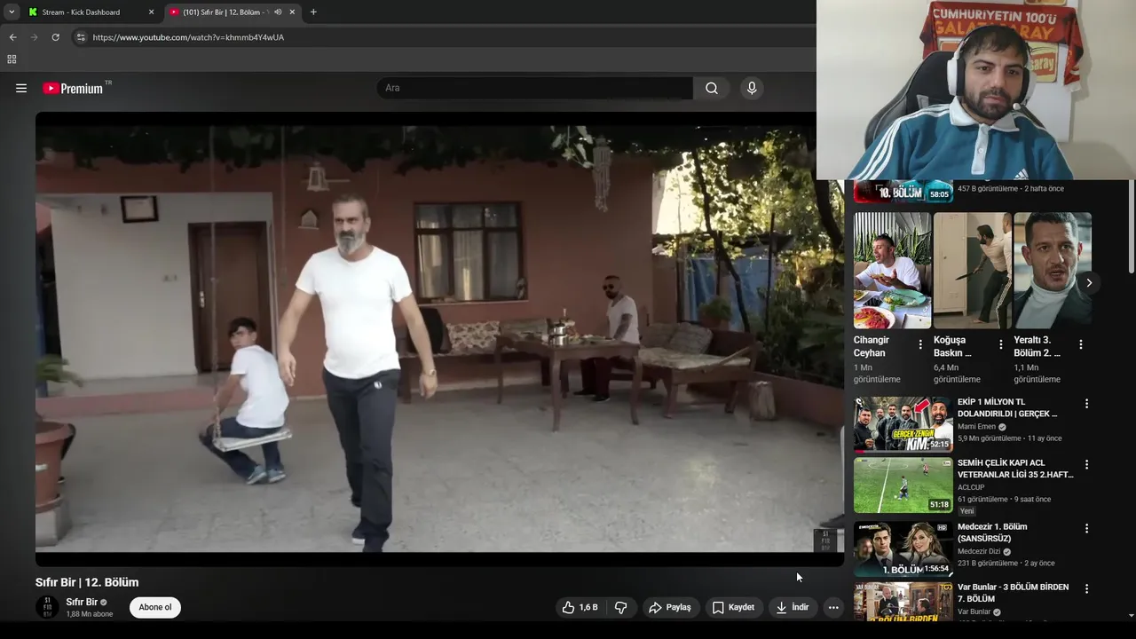Open the 10. BÖLÜM 58:05 video thumbnail
This screenshot has height=639, width=1136.
tap(903, 191)
